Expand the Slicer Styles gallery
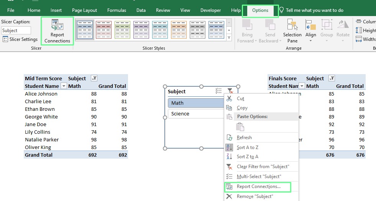This screenshot has height=201, width=376. 229,37
